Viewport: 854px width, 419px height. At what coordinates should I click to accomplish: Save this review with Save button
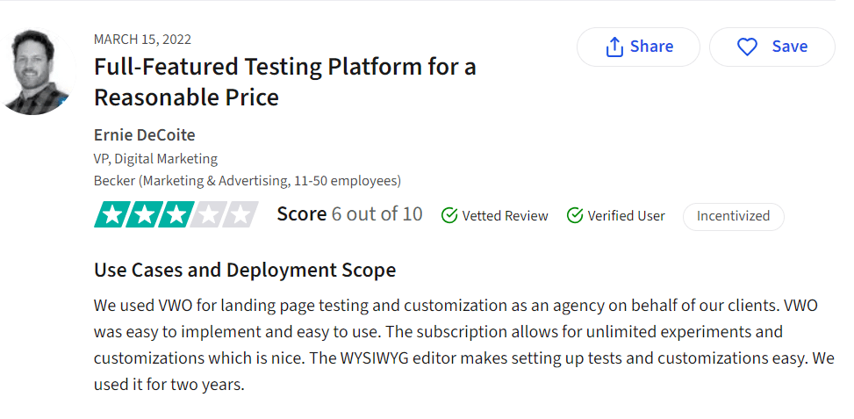(771, 47)
